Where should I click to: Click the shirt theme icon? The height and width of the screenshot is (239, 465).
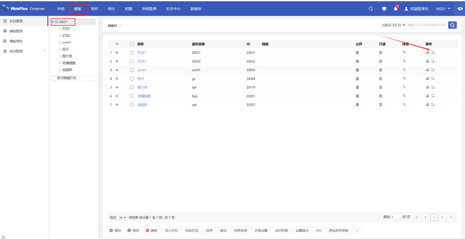(384, 9)
